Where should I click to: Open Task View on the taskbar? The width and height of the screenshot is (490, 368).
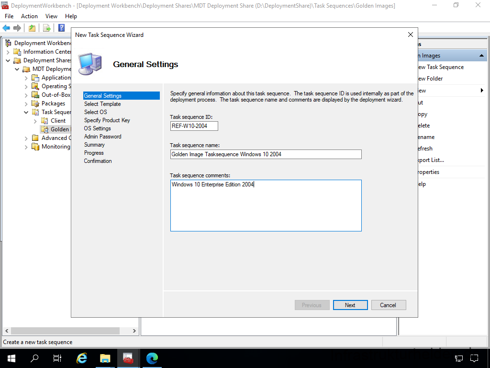tap(57, 358)
